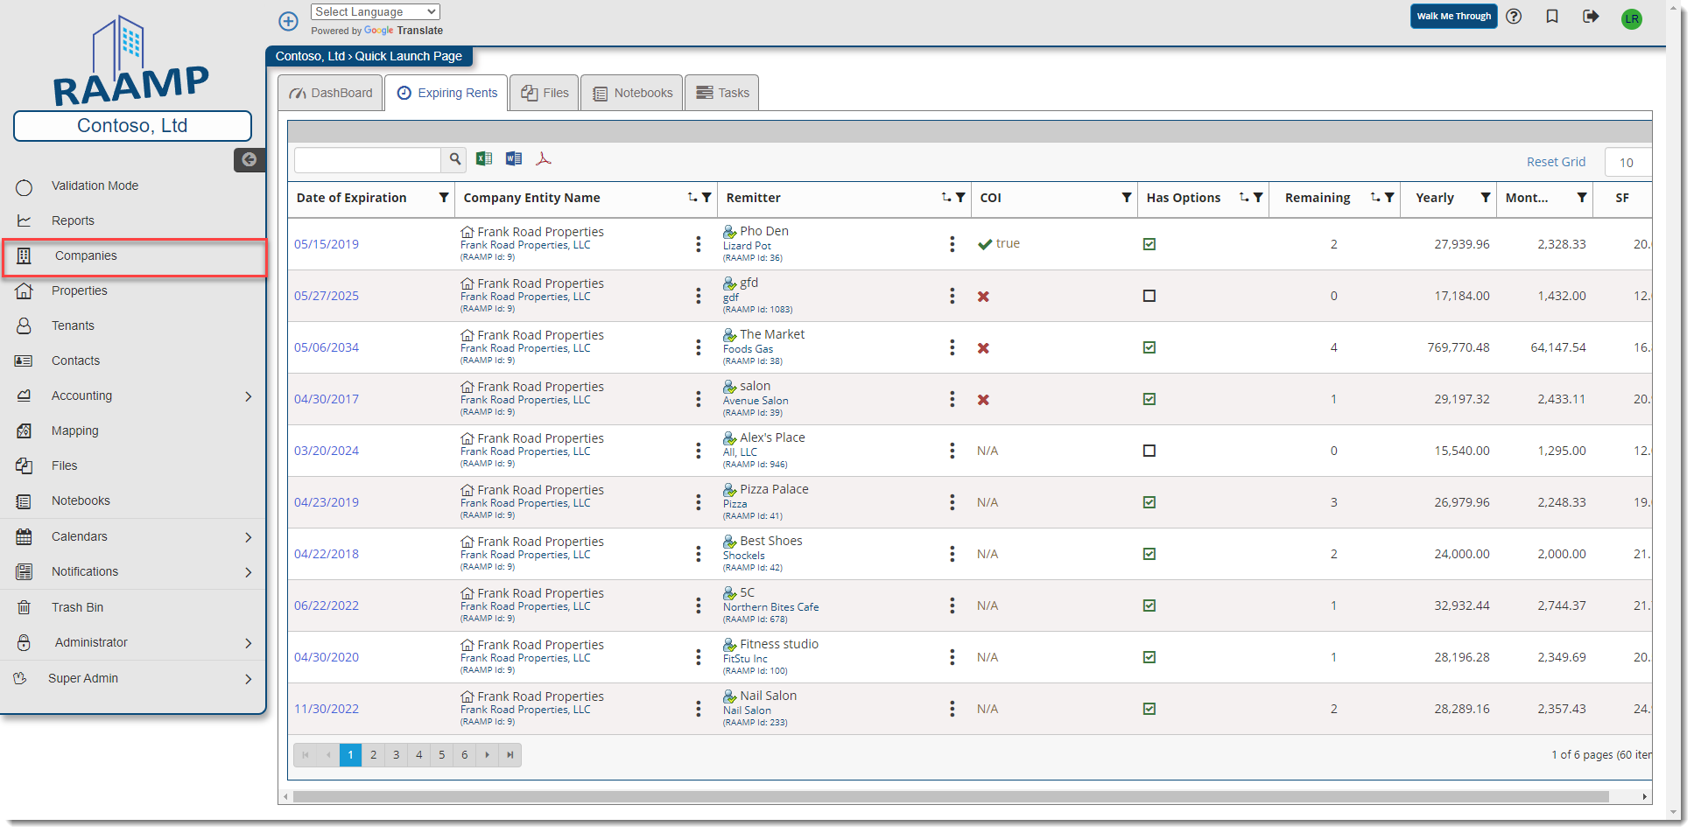Export grid to Excel icon

(484, 158)
